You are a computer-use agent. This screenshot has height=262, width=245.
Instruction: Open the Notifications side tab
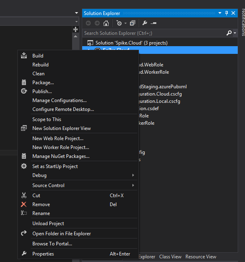243,22
